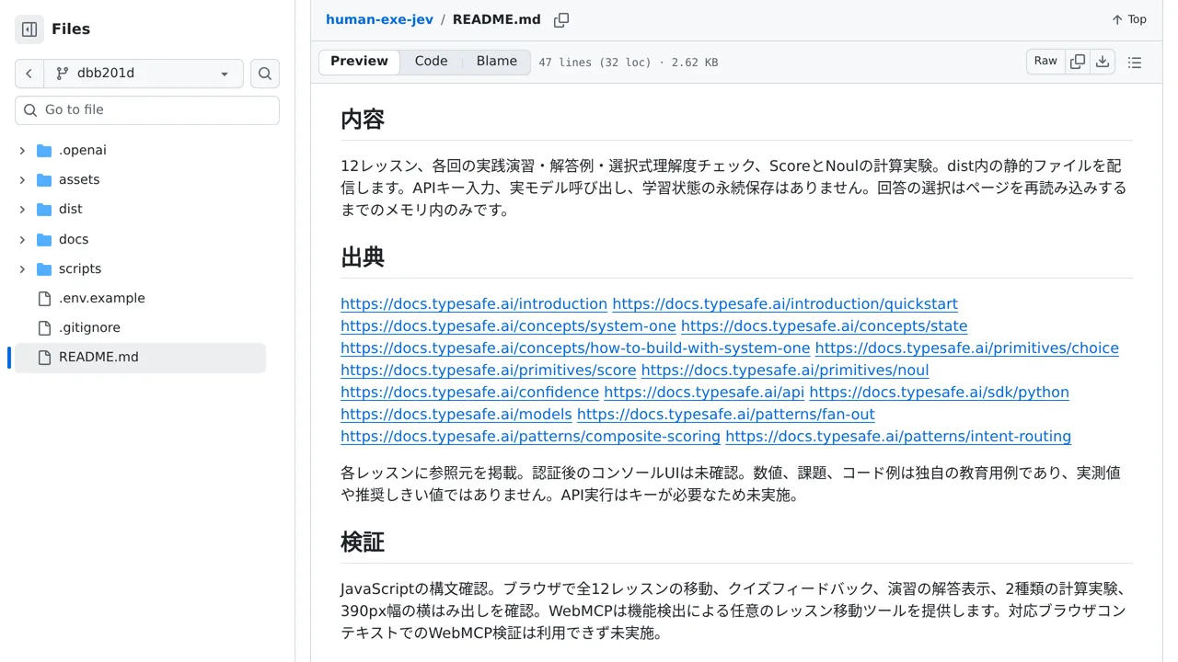Open the .gitignore file
Image resolution: width=1178 pixels, height=662 pixels.
coord(89,328)
